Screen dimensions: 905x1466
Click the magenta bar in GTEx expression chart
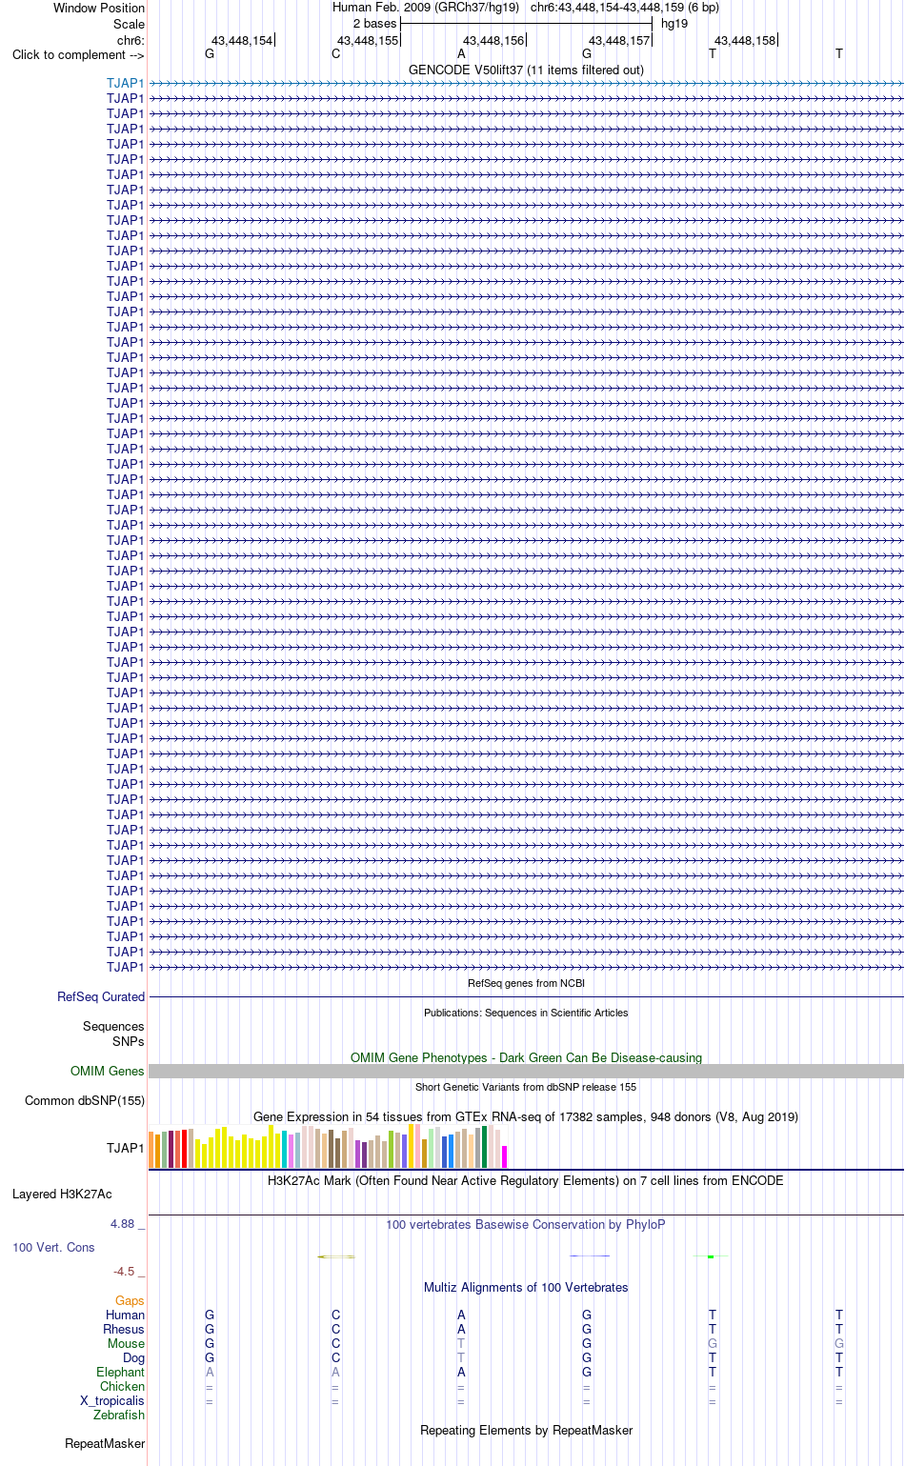click(x=504, y=1156)
